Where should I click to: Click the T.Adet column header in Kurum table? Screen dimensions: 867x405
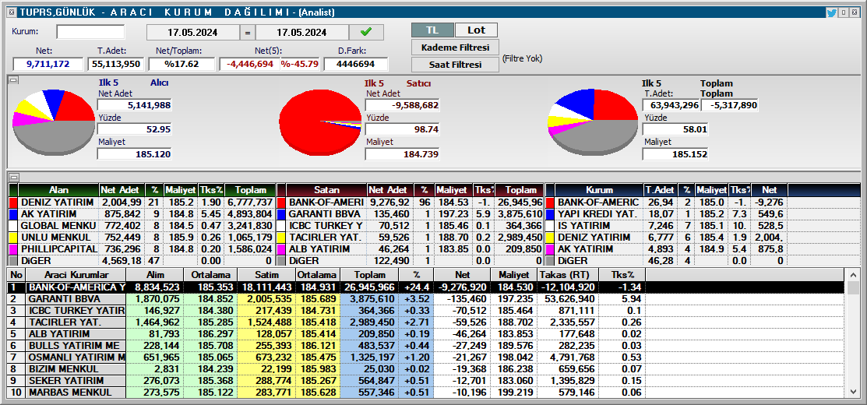coord(661,190)
